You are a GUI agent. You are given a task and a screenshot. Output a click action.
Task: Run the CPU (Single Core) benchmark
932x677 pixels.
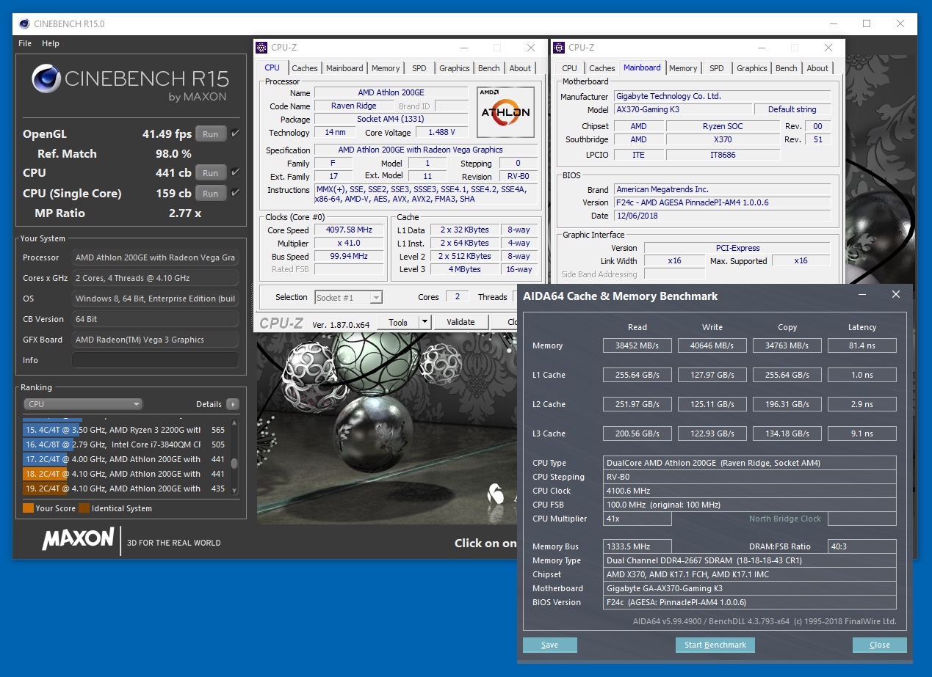(211, 194)
